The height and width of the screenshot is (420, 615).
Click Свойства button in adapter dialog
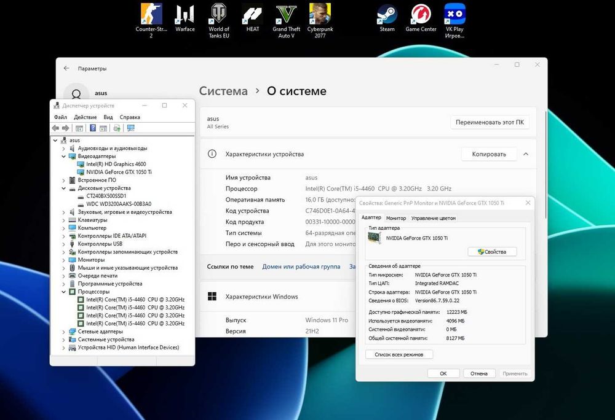(x=492, y=252)
